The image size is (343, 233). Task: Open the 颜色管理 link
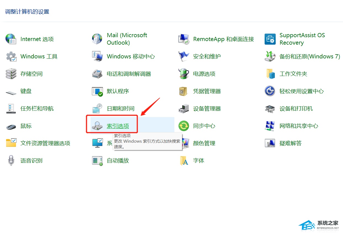(204, 143)
